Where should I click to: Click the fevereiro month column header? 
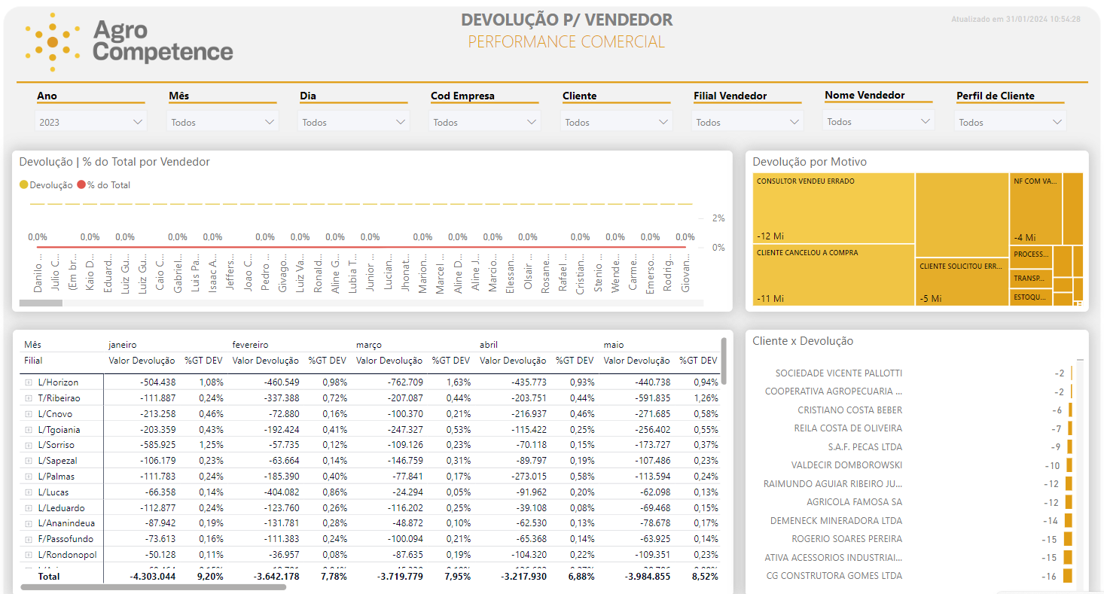250,345
